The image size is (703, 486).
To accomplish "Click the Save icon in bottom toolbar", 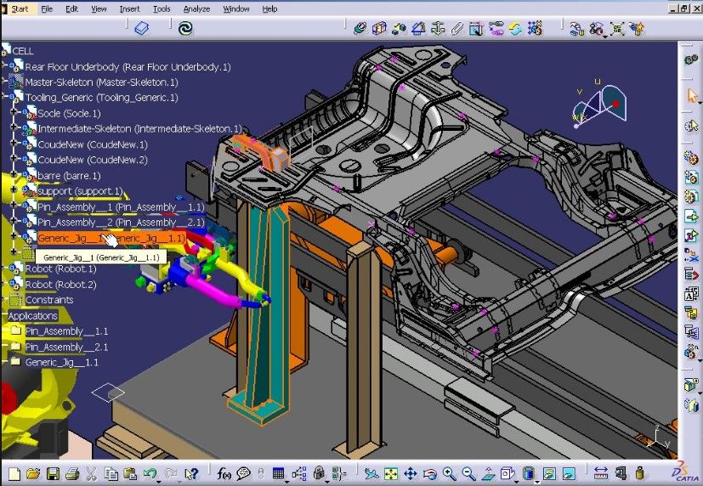I will (53, 473).
